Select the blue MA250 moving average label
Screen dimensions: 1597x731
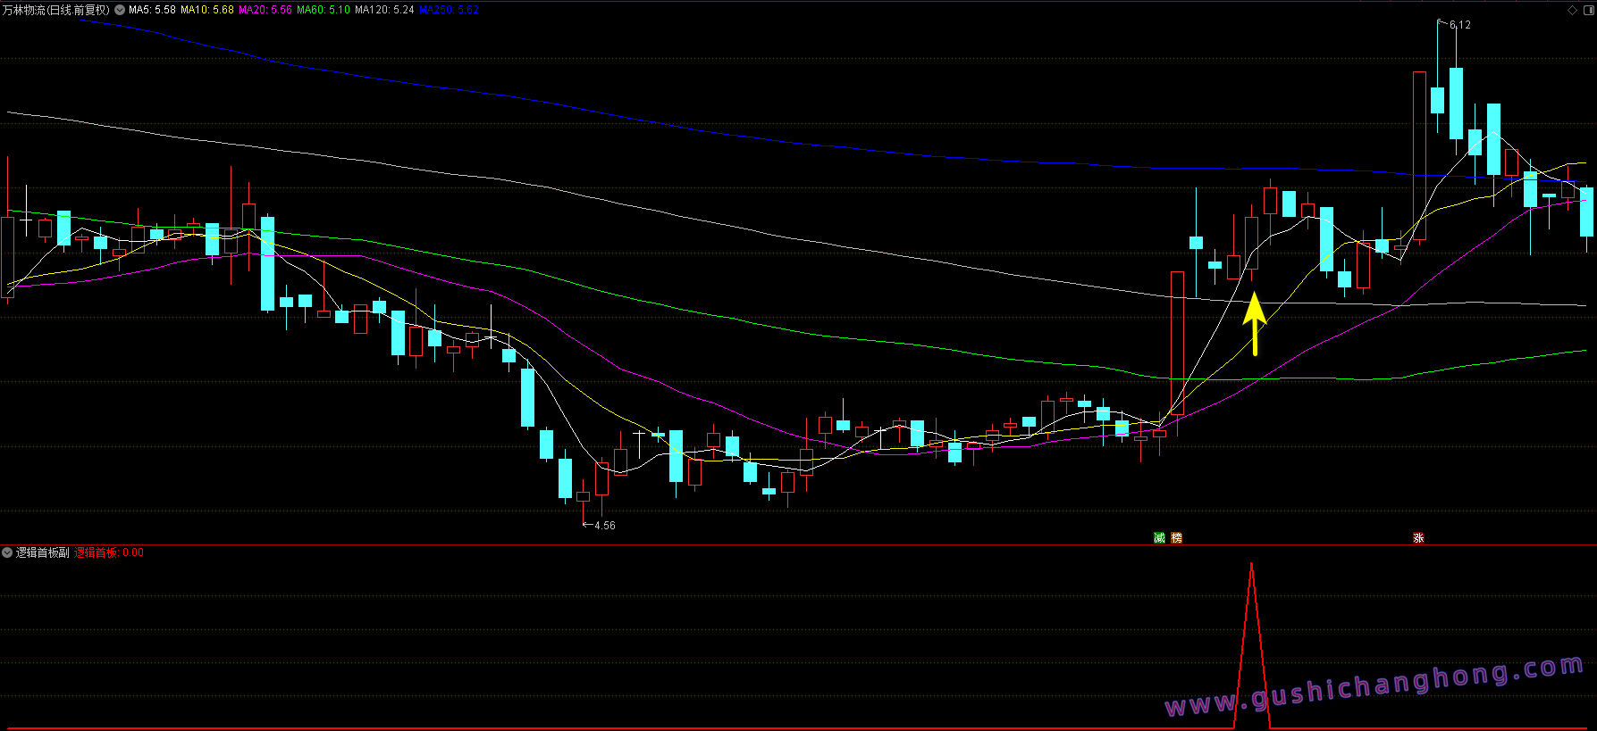pyautogui.click(x=449, y=10)
